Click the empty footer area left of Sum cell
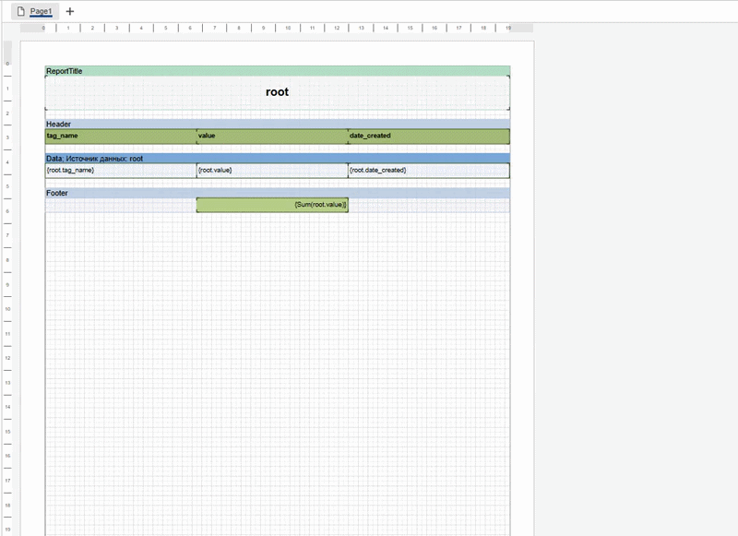This screenshot has height=536, width=738. [x=120, y=205]
